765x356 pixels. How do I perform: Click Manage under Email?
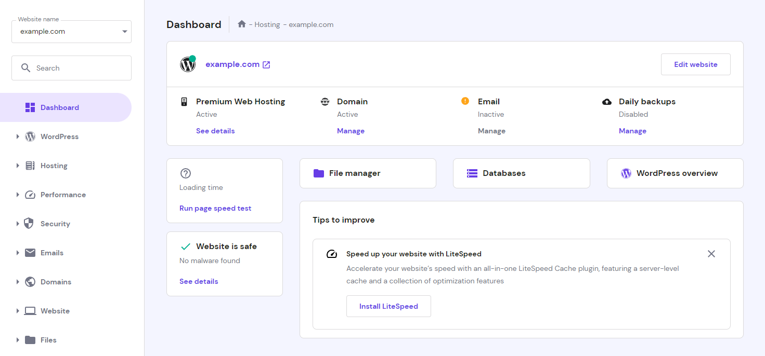[491, 131]
